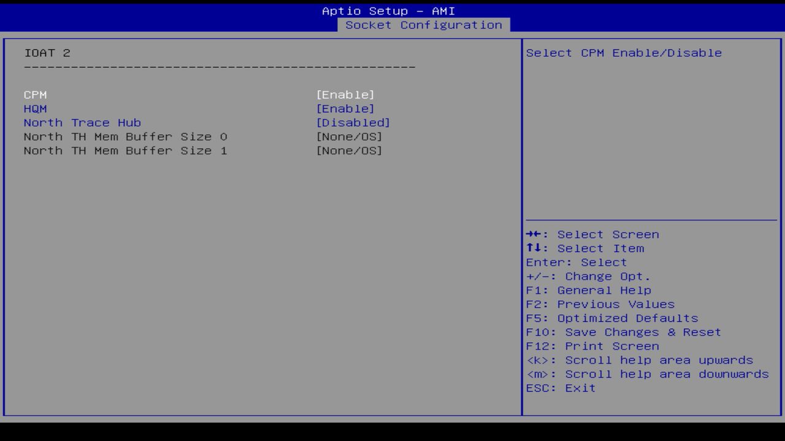Viewport: 785px width, 441px height.
Task: Select the HQM entry row
Action: click(35, 108)
